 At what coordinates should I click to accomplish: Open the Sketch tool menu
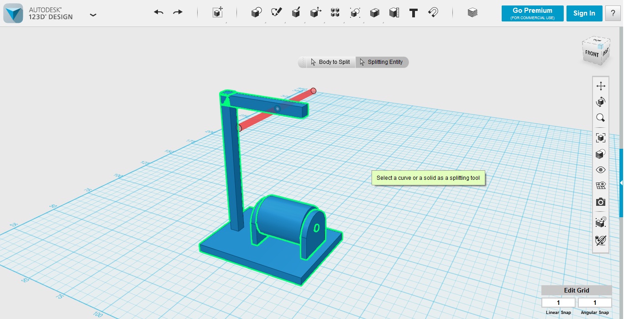276,13
